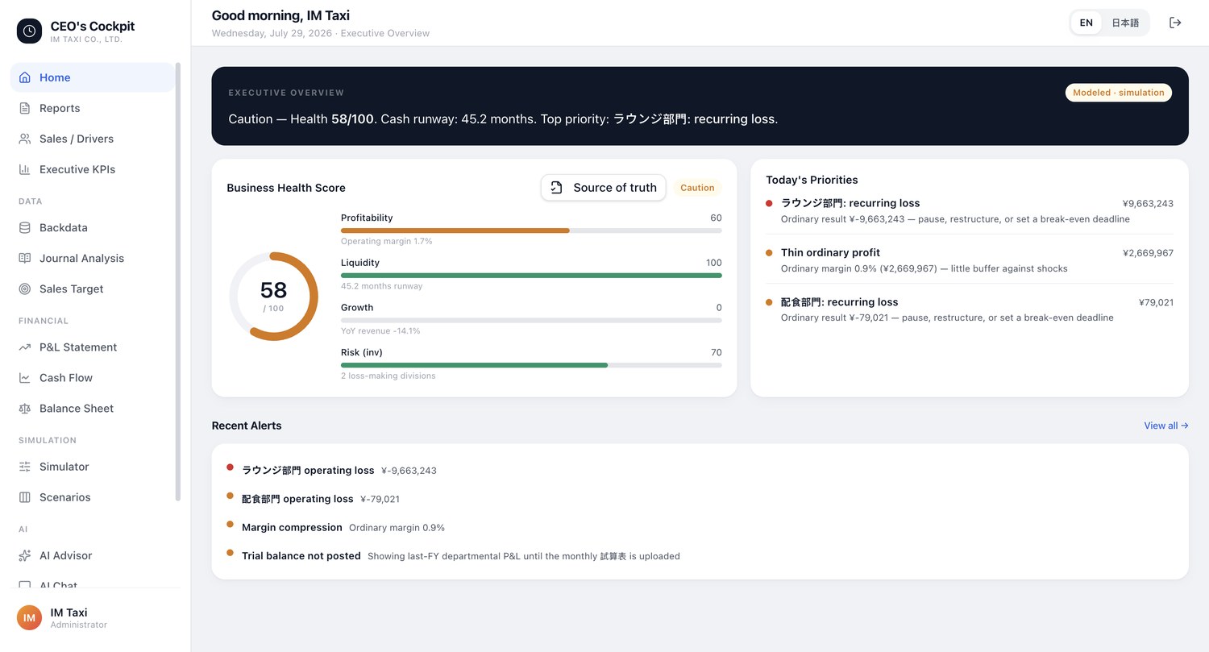1209x652 pixels.
Task: Click the Source of truth button
Action: pos(604,188)
